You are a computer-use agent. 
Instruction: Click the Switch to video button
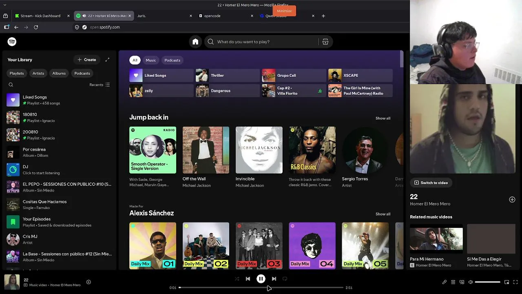click(x=431, y=183)
